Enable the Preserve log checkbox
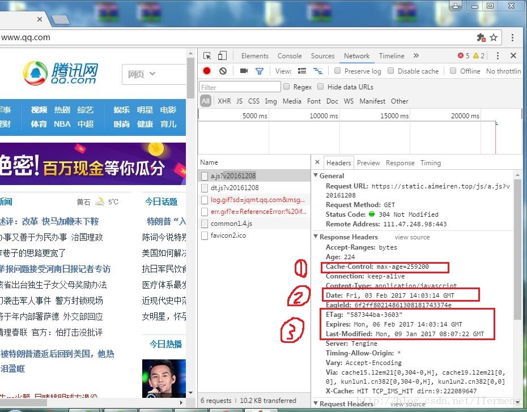This screenshot has width=527, height=412. 337,71
